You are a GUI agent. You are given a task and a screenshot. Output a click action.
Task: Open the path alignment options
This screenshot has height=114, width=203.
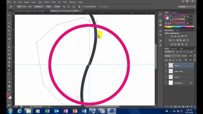[69, 7]
